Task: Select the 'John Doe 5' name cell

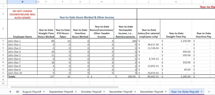Action: 22,55
